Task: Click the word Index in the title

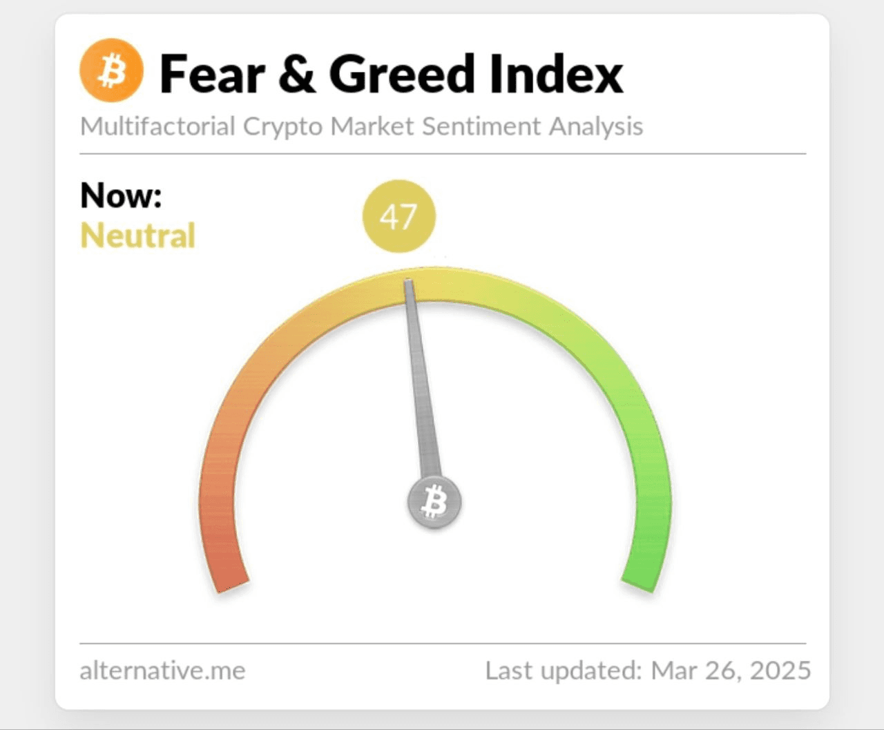Action: [557, 74]
